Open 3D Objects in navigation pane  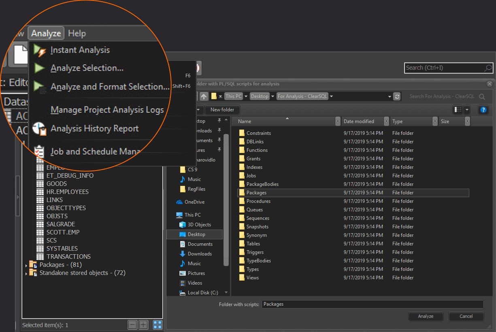pyautogui.click(x=199, y=225)
